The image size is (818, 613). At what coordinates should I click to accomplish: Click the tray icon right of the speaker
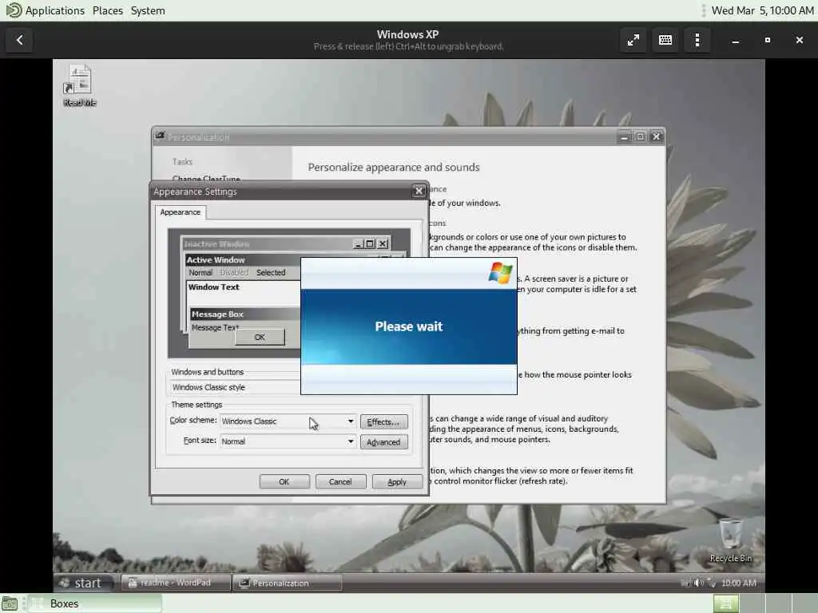click(711, 583)
